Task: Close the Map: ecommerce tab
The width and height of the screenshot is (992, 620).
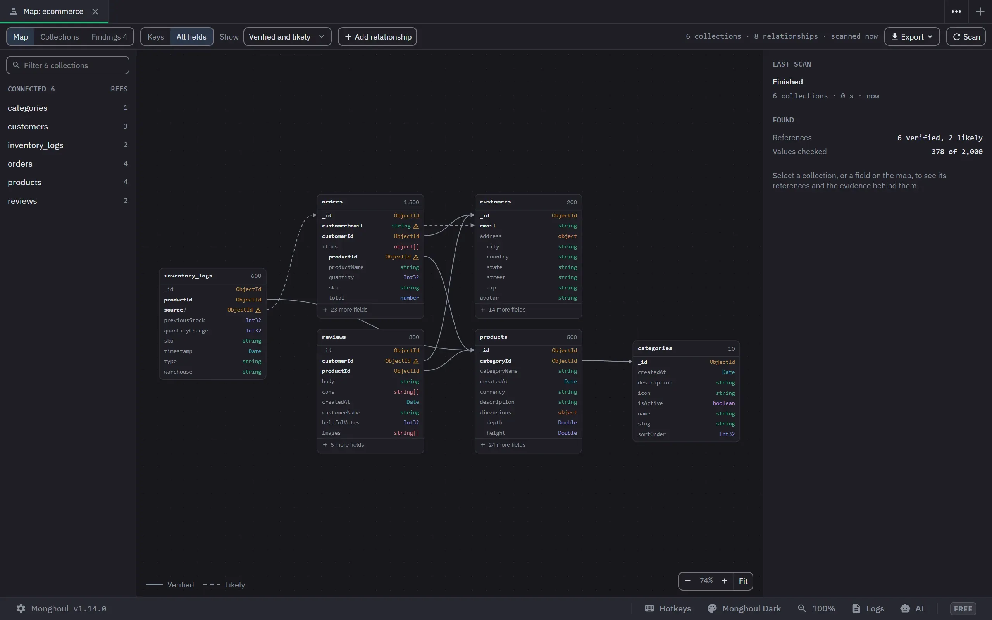Action: point(95,12)
